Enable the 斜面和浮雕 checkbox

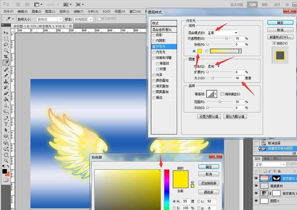pyautogui.click(x=154, y=58)
